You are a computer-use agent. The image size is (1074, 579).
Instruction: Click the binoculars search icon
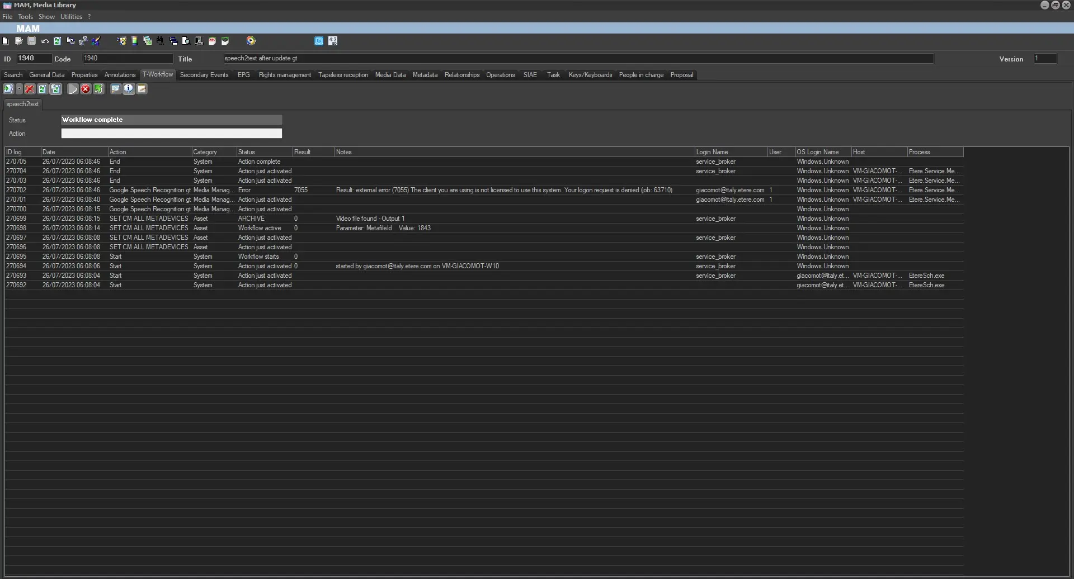[x=161, y=41]
